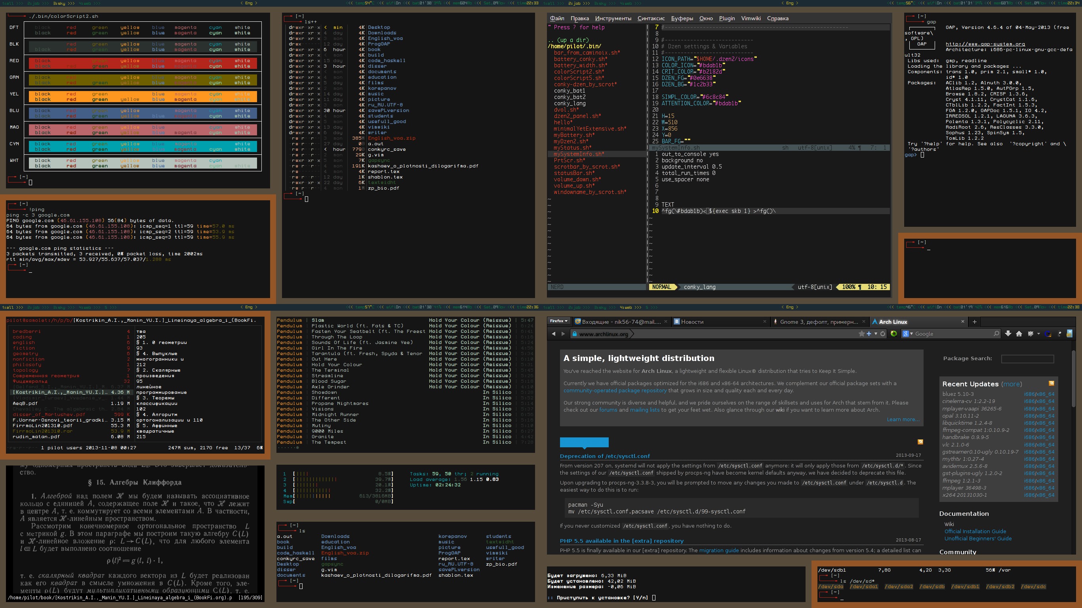This screenshot has height=608, width=1082.
Task: Open the Vimwiki menu in gVim
Action: [751, 18]
